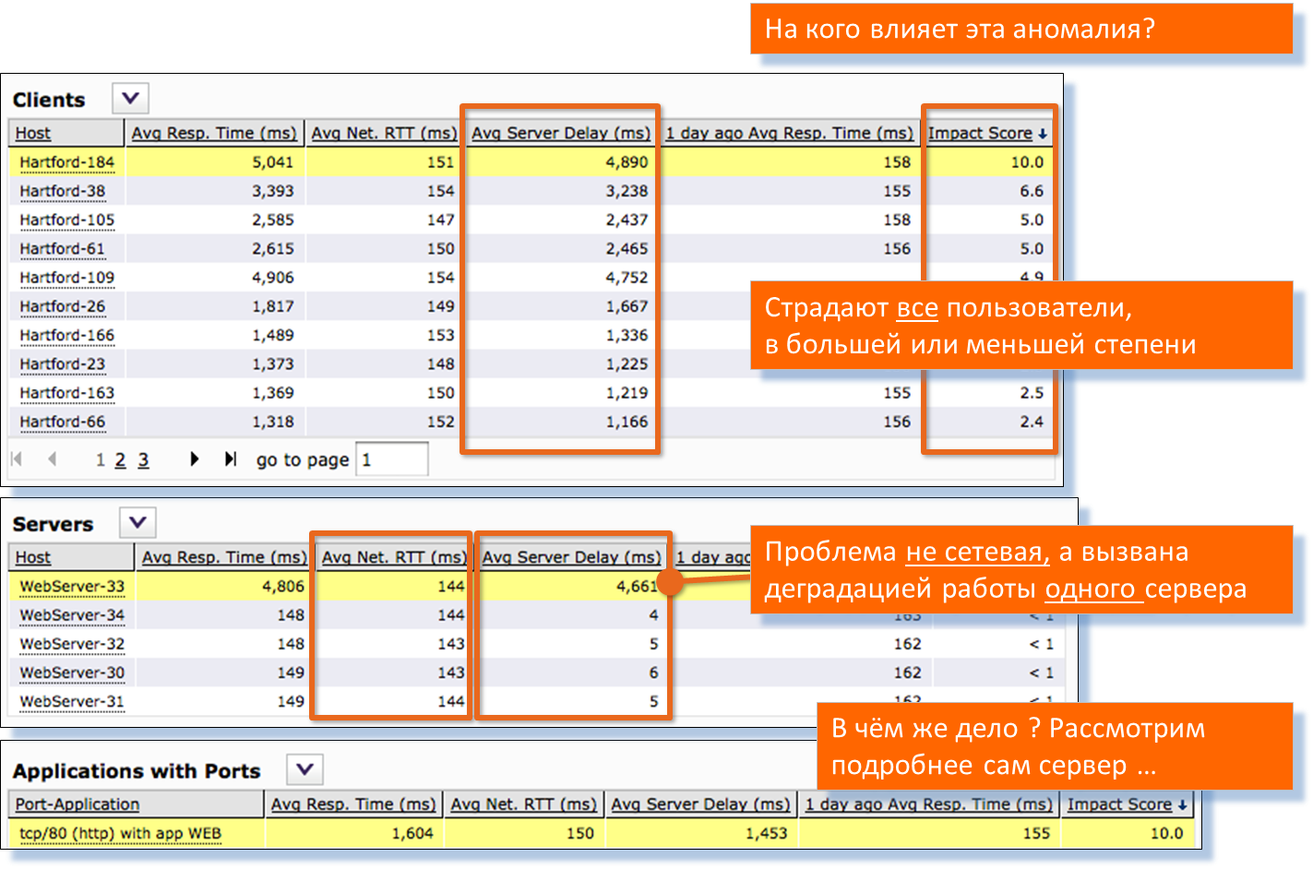1313x869 pixels.
Task: Go to next page of Clients
Action: click(194, 458)
